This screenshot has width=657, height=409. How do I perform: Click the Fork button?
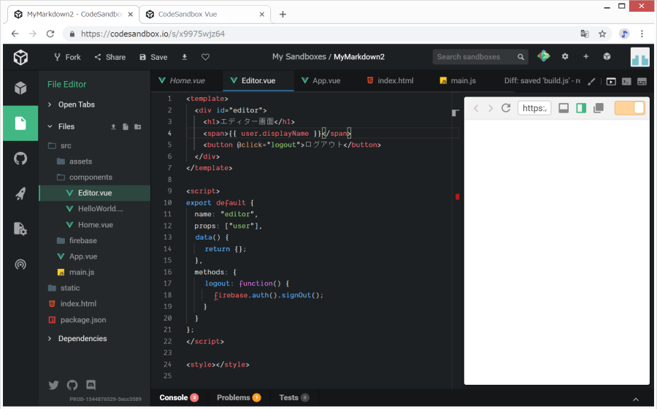[x=66, y=57]
